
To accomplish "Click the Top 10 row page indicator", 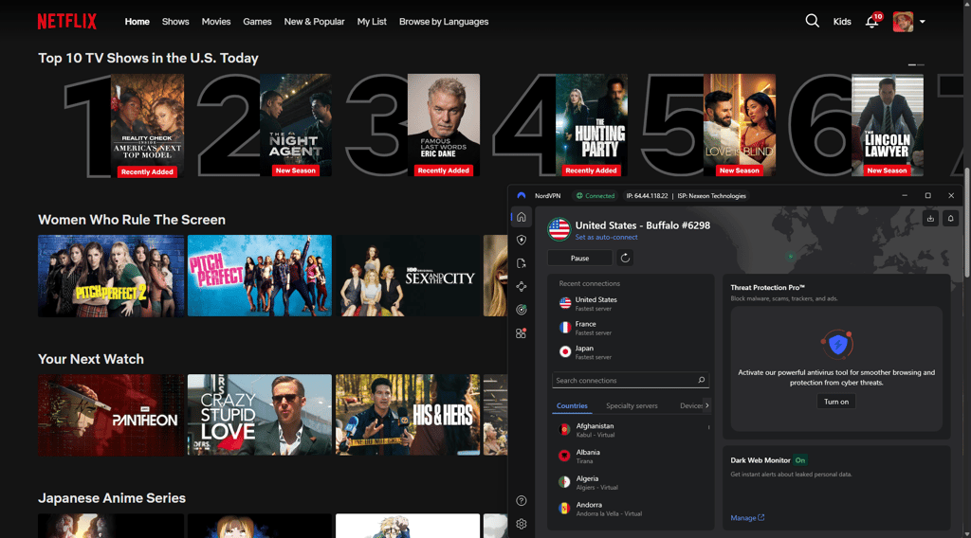I will point(916,64).
